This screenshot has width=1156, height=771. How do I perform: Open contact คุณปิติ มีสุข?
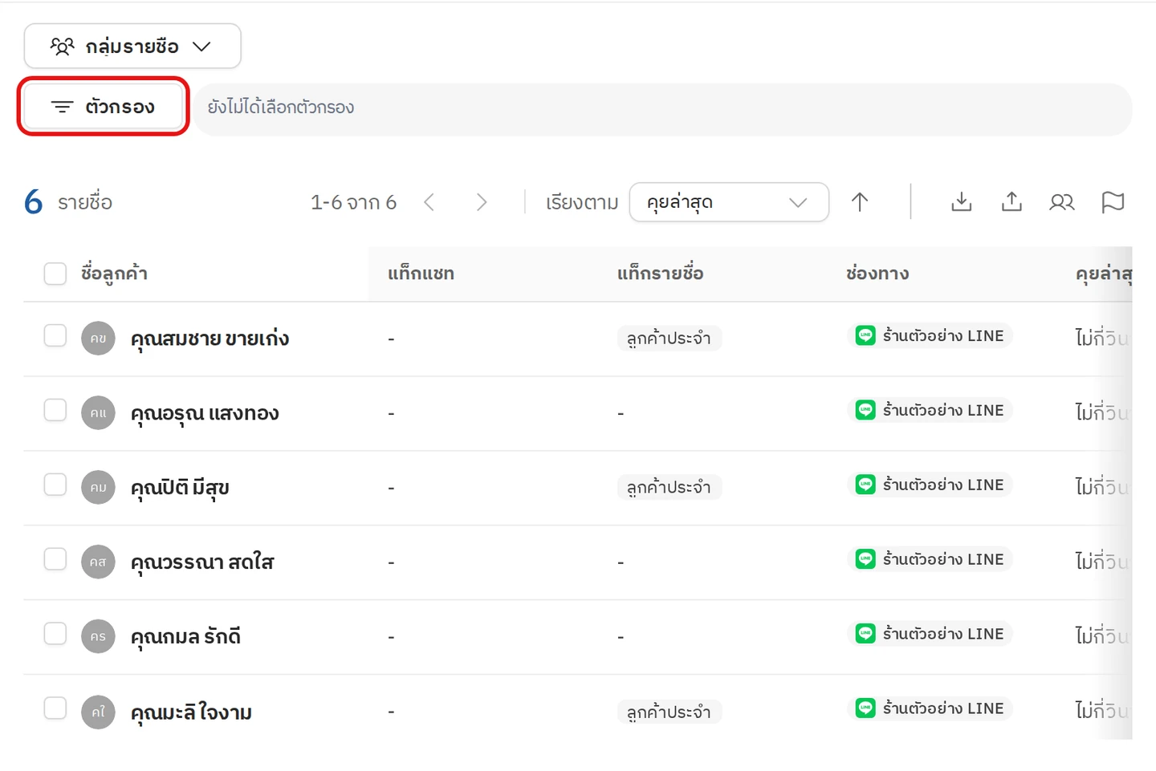pyautogui.click(x=180, y=489)
